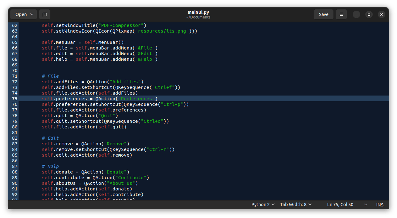397x218 pixels.
Task: Open the Python 2 language dropdown
Action: pos(263,205)
